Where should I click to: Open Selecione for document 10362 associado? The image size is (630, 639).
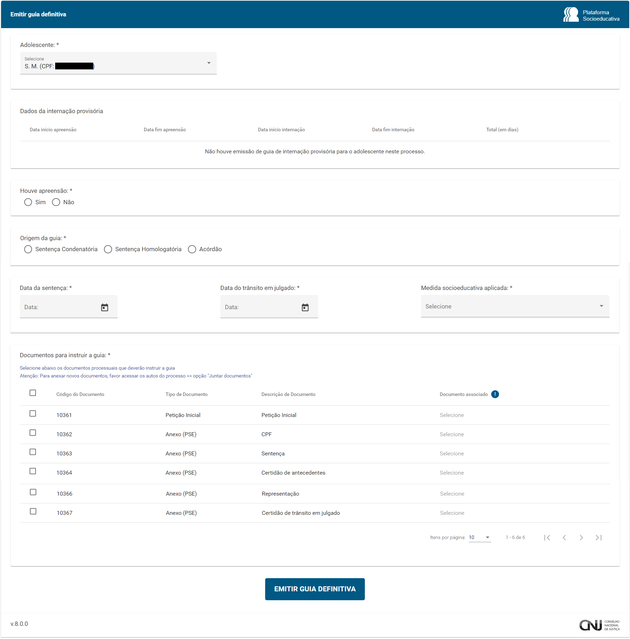point(452,434)
